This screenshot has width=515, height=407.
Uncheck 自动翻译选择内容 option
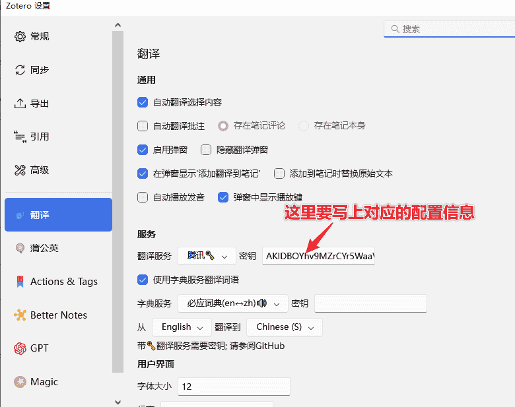[143, 102]
